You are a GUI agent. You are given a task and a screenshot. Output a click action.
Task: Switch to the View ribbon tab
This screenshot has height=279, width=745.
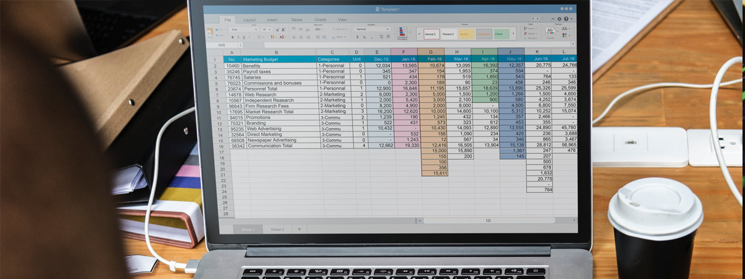point(342,20)
